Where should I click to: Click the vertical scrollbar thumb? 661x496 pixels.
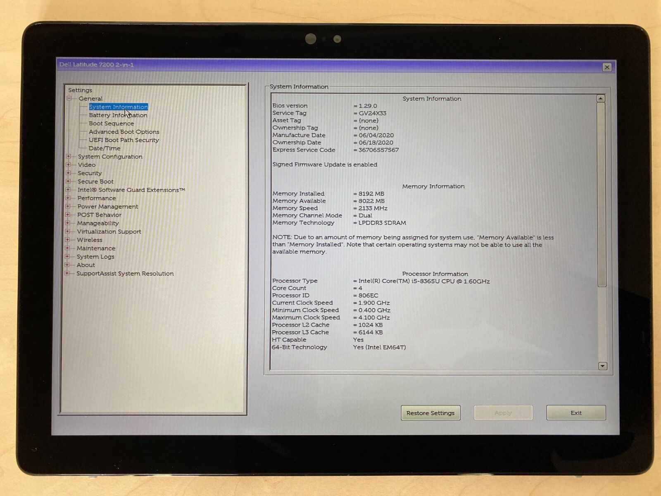602,194
